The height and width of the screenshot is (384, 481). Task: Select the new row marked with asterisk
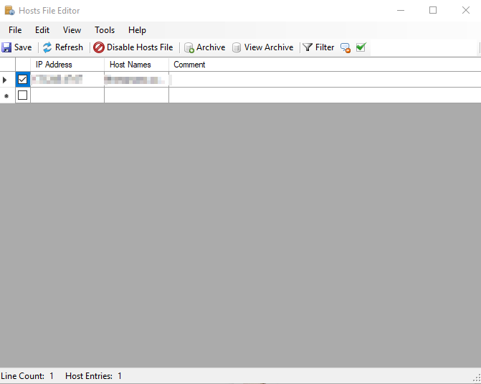tap(7, 95)
